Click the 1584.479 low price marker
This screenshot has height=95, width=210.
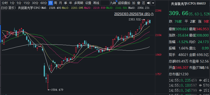coord(57,90)
